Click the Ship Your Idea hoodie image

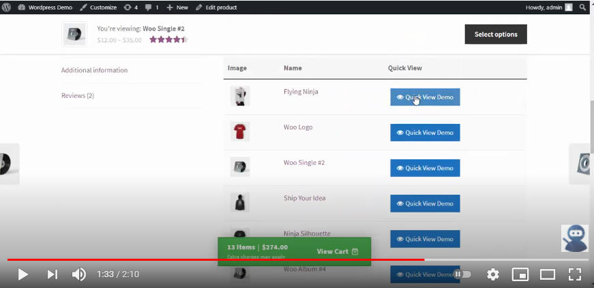pyautogui.click(x=240, y=202)
